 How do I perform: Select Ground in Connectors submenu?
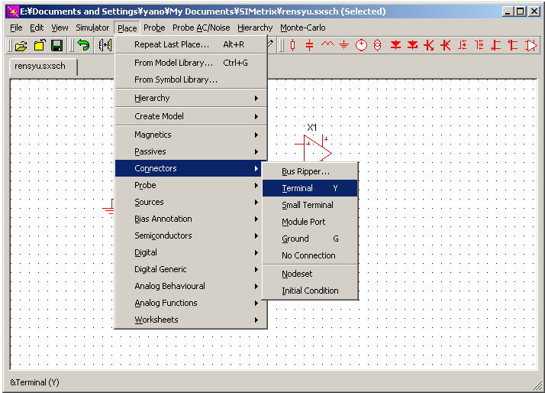[310, 239]
